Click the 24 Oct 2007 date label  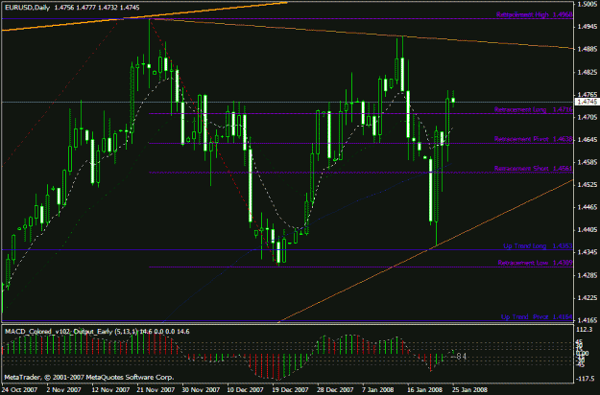click(20, 389)
